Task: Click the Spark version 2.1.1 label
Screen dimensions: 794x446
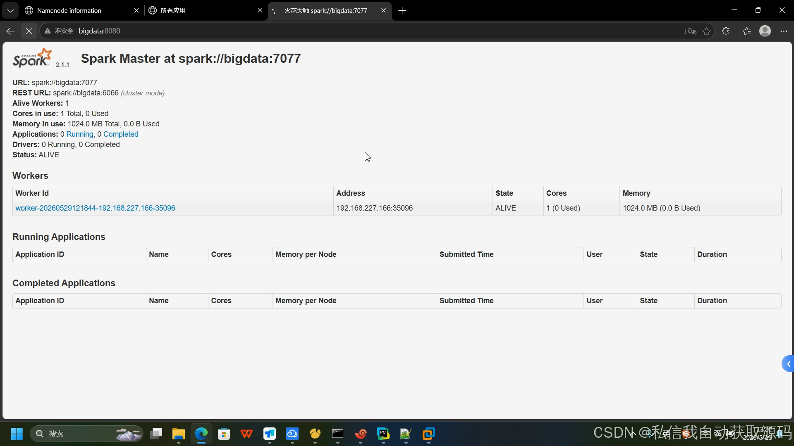Action: pos(62,65)
